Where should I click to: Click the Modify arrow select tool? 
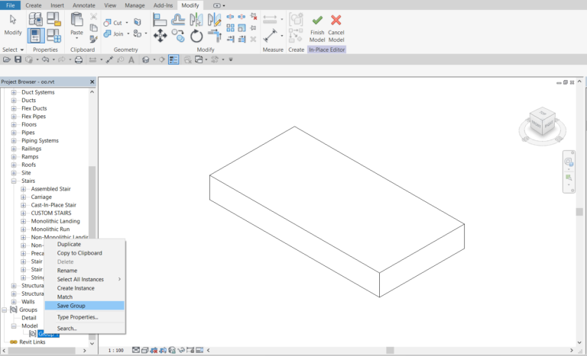tap(13, 24)
